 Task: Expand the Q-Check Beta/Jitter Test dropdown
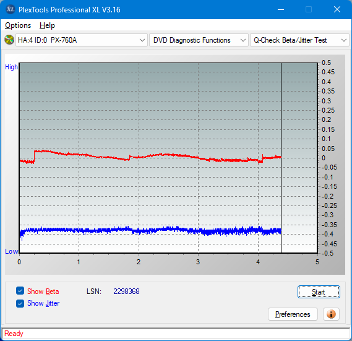pos(299,40)
